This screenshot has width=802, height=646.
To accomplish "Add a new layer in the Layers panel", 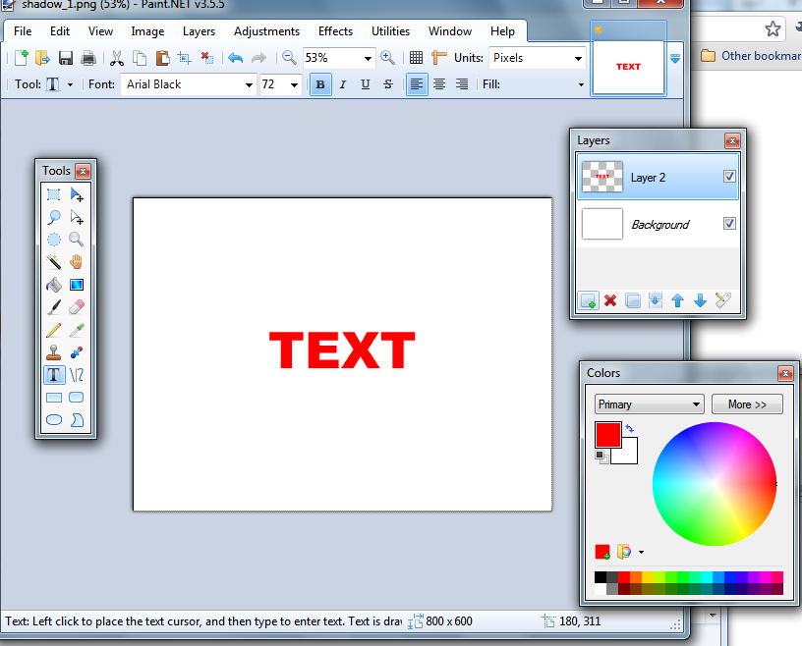I will point(588,300).
